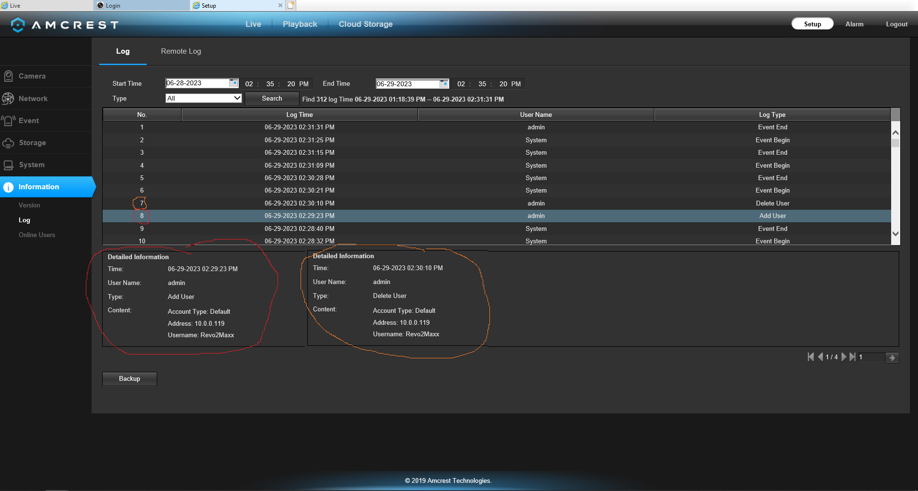Open the Start Time calendar picker
The height and width of the screenshot is (491, 918).
[x=233, y=83]
